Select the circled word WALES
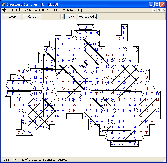The width and height of the screenshot is (167, 163). [124, 144]
